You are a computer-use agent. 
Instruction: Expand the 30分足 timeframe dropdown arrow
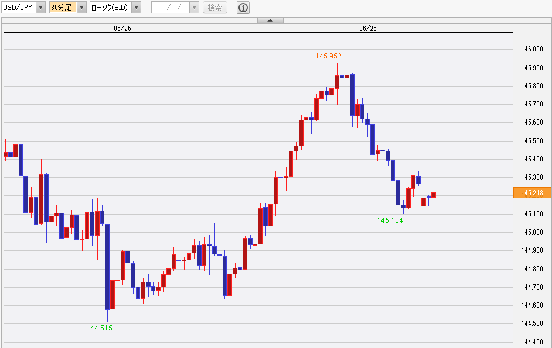[x=81, y=8]
